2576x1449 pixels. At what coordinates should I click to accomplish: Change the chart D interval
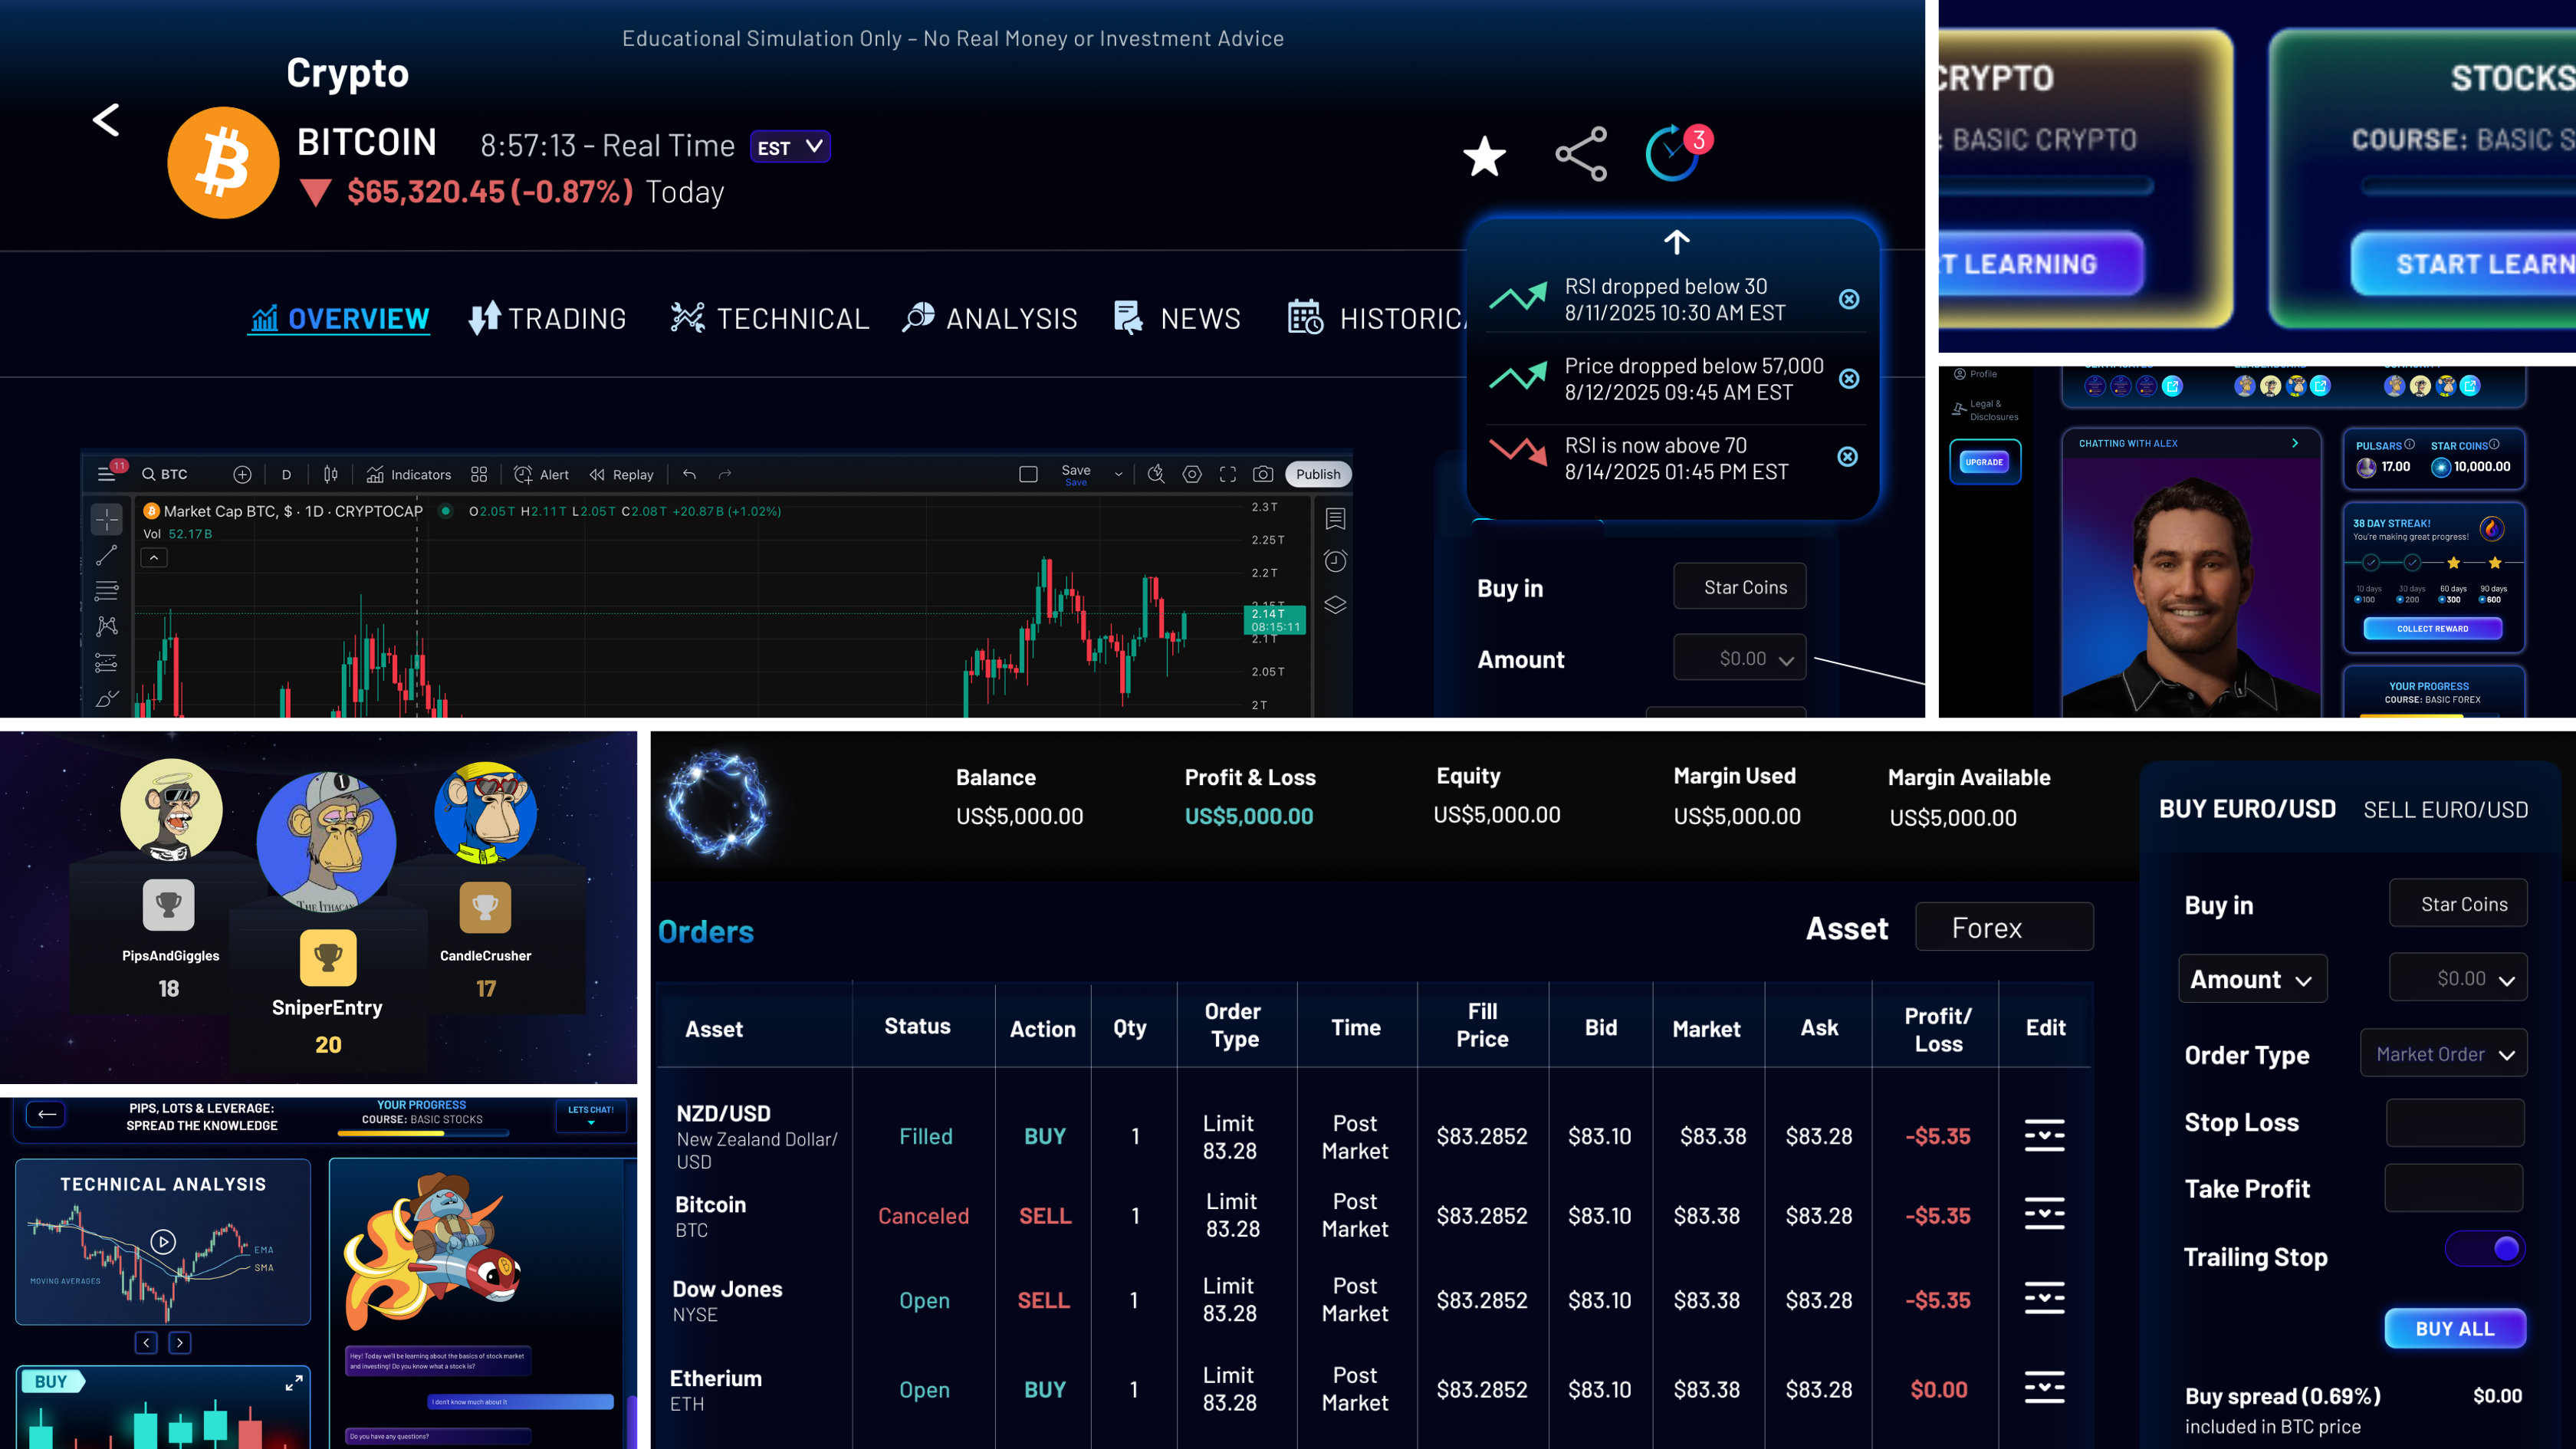286,474
